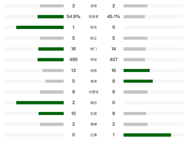Select the 射正 stat label
This screenshot has width=188, height=143.
(x=94, y=38)
